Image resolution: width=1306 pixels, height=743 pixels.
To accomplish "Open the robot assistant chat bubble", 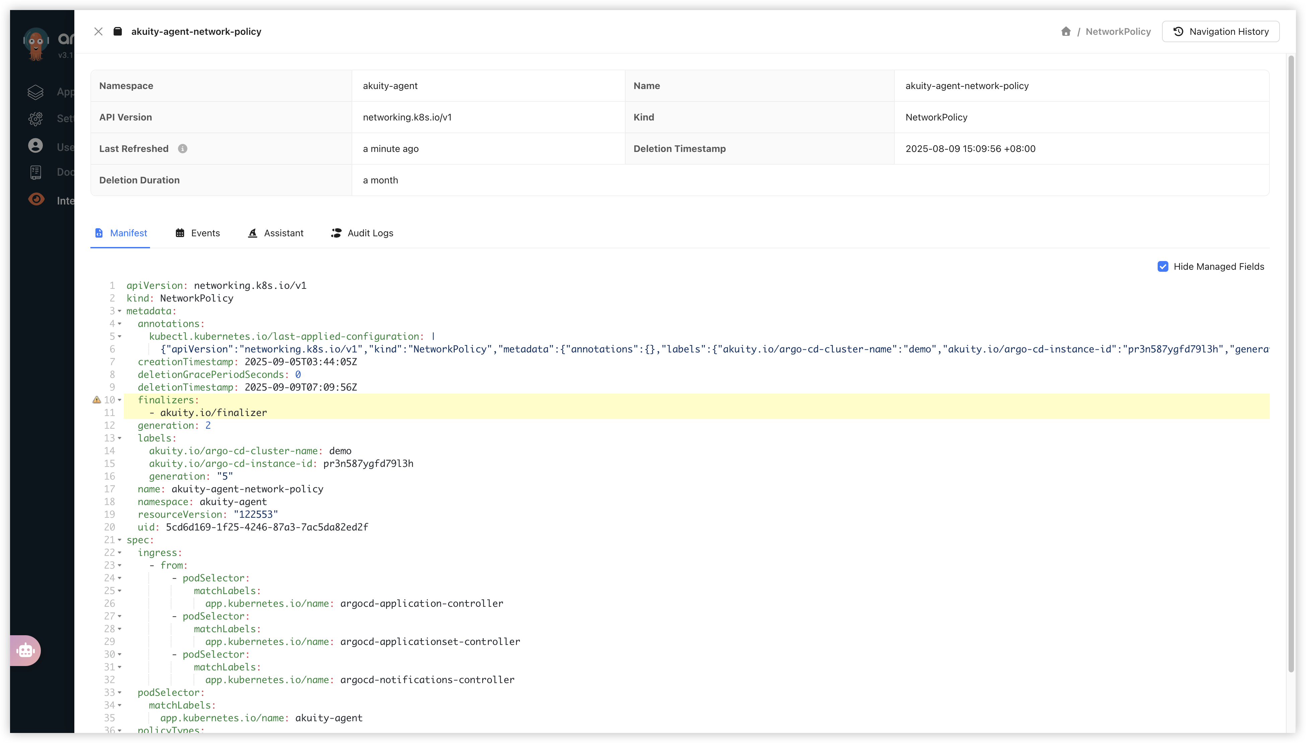I will pos(25,650).
